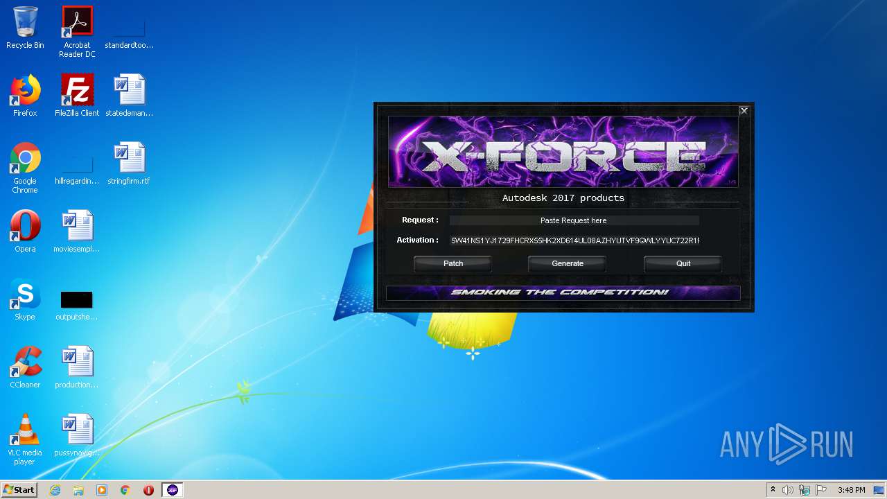
Task: Open moviesempl... Word document
Action: pos(77,231)
